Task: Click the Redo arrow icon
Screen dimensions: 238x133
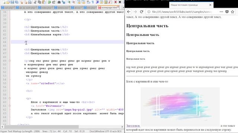Action: click(x=54, y=2)
